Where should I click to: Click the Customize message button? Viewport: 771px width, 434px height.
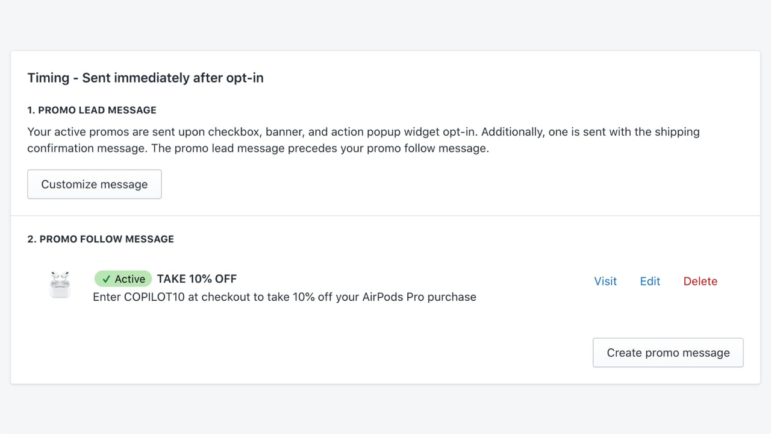(94, 184)
